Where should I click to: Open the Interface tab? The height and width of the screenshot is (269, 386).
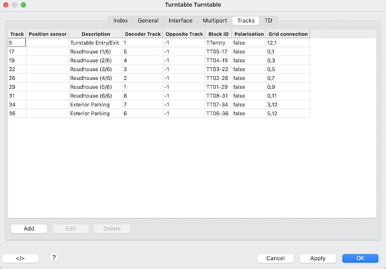click(x=180, y=21)
